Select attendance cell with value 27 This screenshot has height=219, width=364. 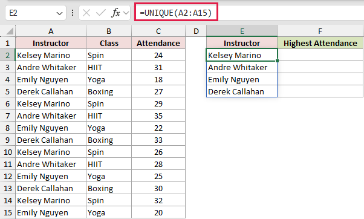tap(158, 91)
